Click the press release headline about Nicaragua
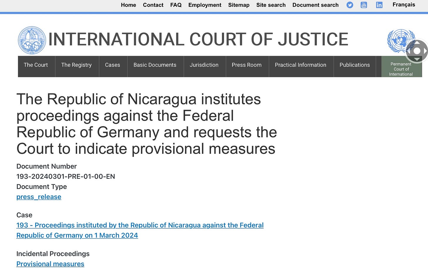The image size is (428, 276). 147,124
